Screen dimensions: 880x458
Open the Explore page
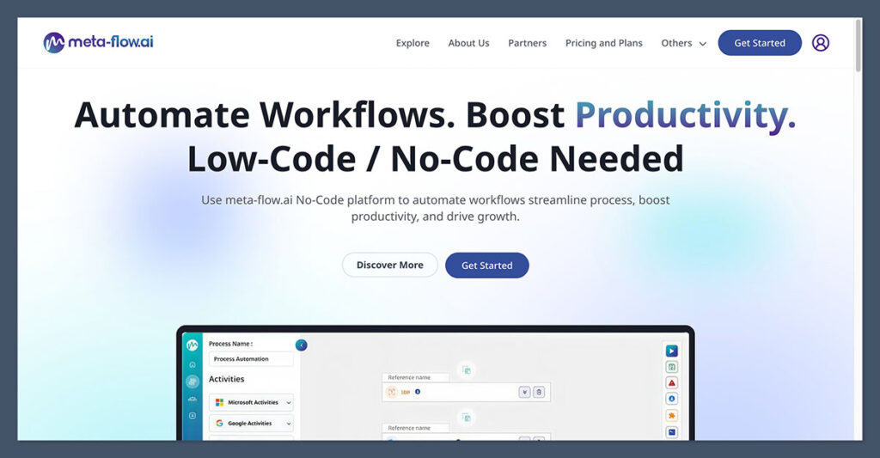pos(412,43)
